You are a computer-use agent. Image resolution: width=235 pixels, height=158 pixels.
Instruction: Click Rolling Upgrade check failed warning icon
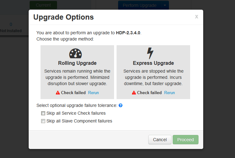click(x=58, y=93)
